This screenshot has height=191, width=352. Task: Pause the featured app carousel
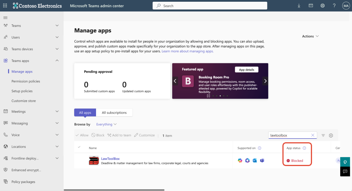pos(208,96)
